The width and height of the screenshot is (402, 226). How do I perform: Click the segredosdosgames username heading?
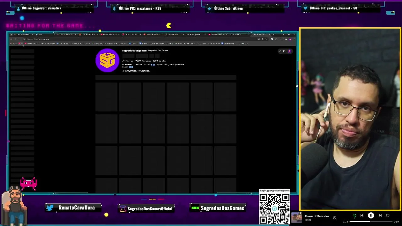pos(134,51)
